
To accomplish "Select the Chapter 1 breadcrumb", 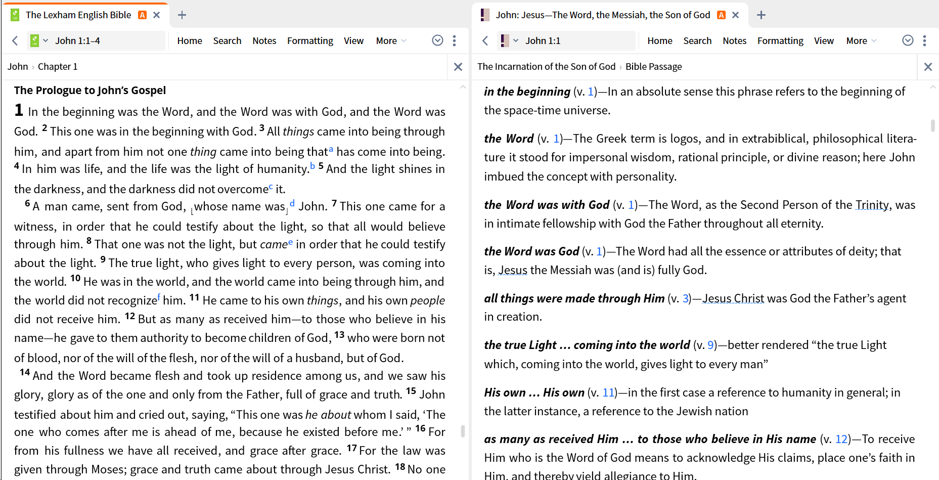I will tap(58, 66).
